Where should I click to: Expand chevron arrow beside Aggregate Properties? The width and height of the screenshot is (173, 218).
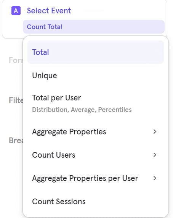click(x=155, y=131)
